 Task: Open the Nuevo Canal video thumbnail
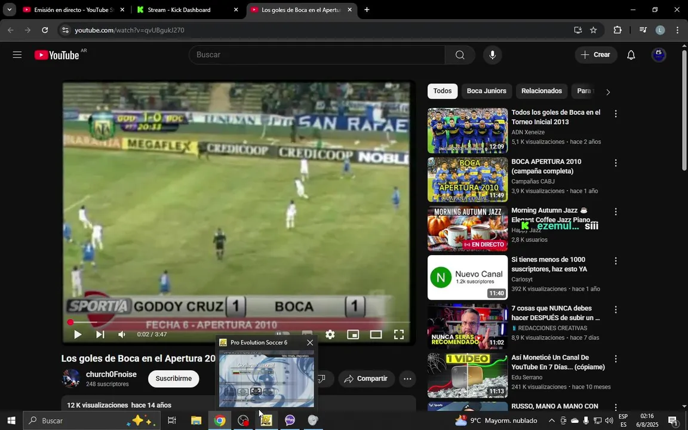coord(467,277)
